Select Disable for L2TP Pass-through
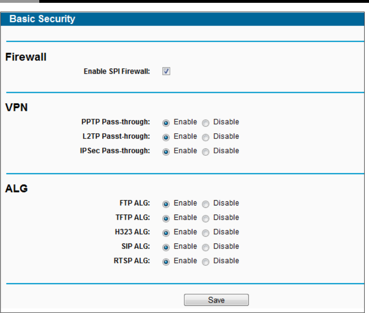Image resolution: width=369 pixels, height=313 pixels. [x=206, y=137]
